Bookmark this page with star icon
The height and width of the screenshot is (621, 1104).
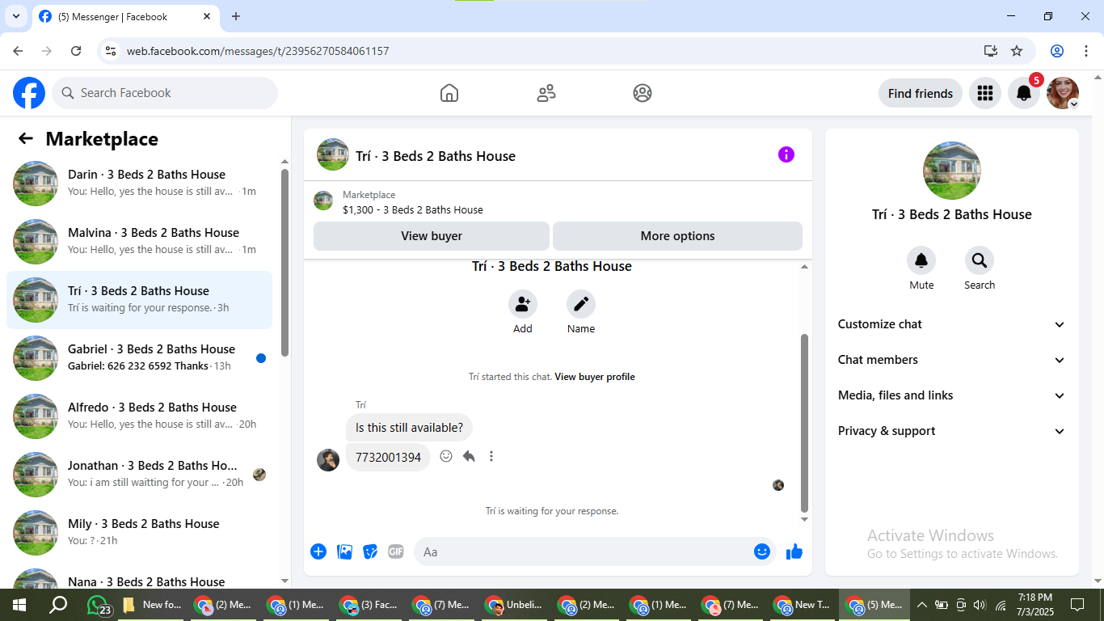coord(1017,51)
